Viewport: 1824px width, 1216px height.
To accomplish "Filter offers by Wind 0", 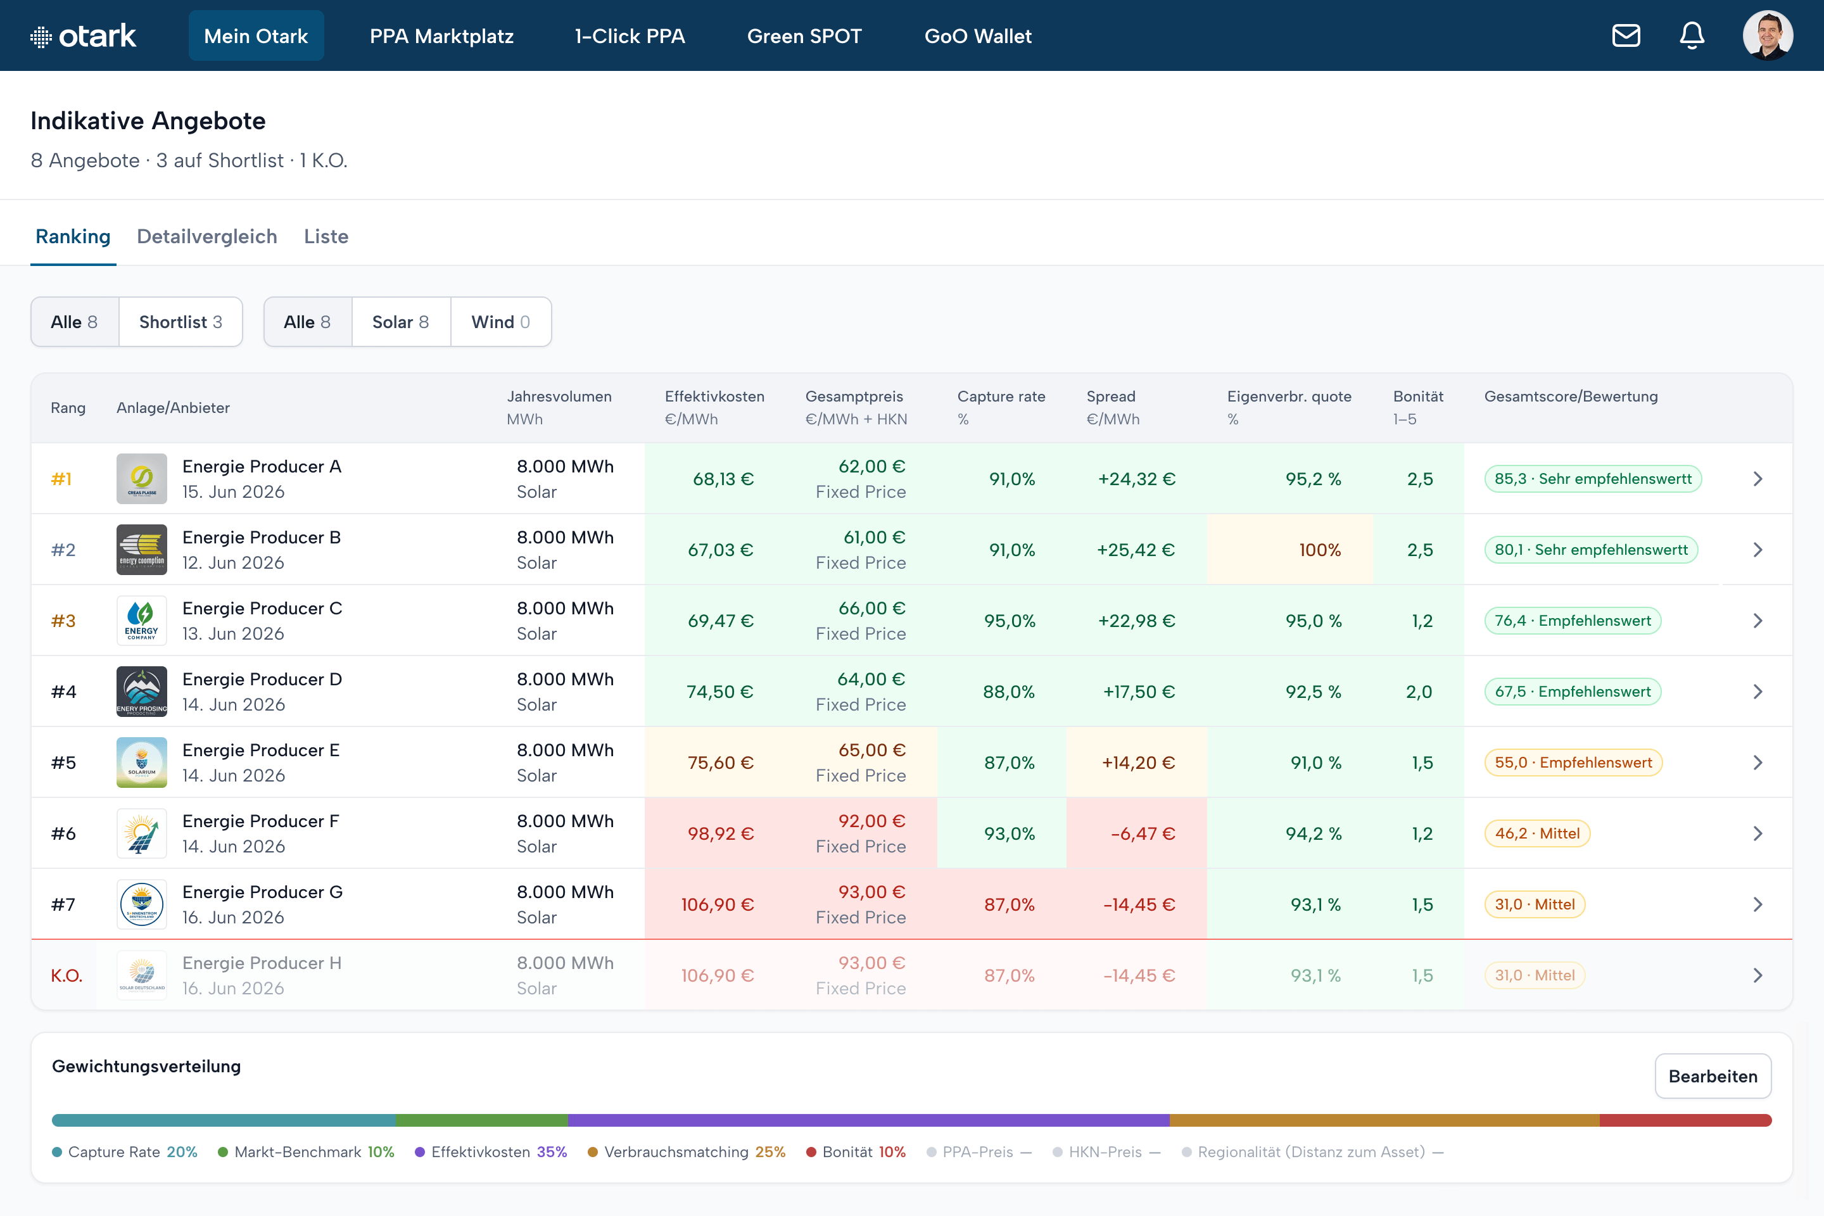I will [x=501, y=322].
